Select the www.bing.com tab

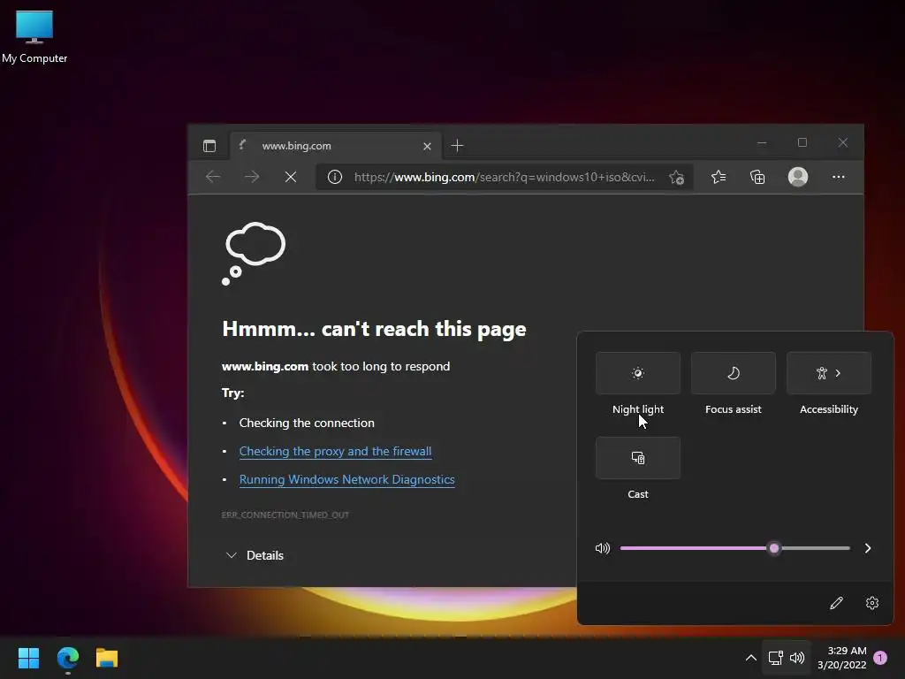pyautogui.click(x=336, y=146)
